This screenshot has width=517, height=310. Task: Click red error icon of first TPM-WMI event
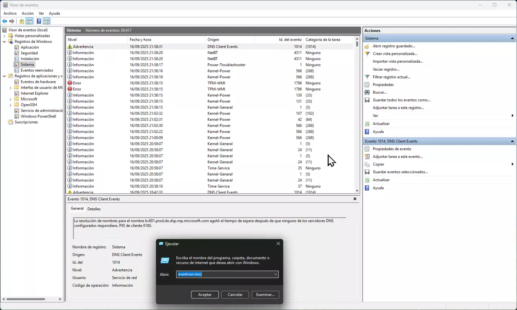[x=70, y=83]
